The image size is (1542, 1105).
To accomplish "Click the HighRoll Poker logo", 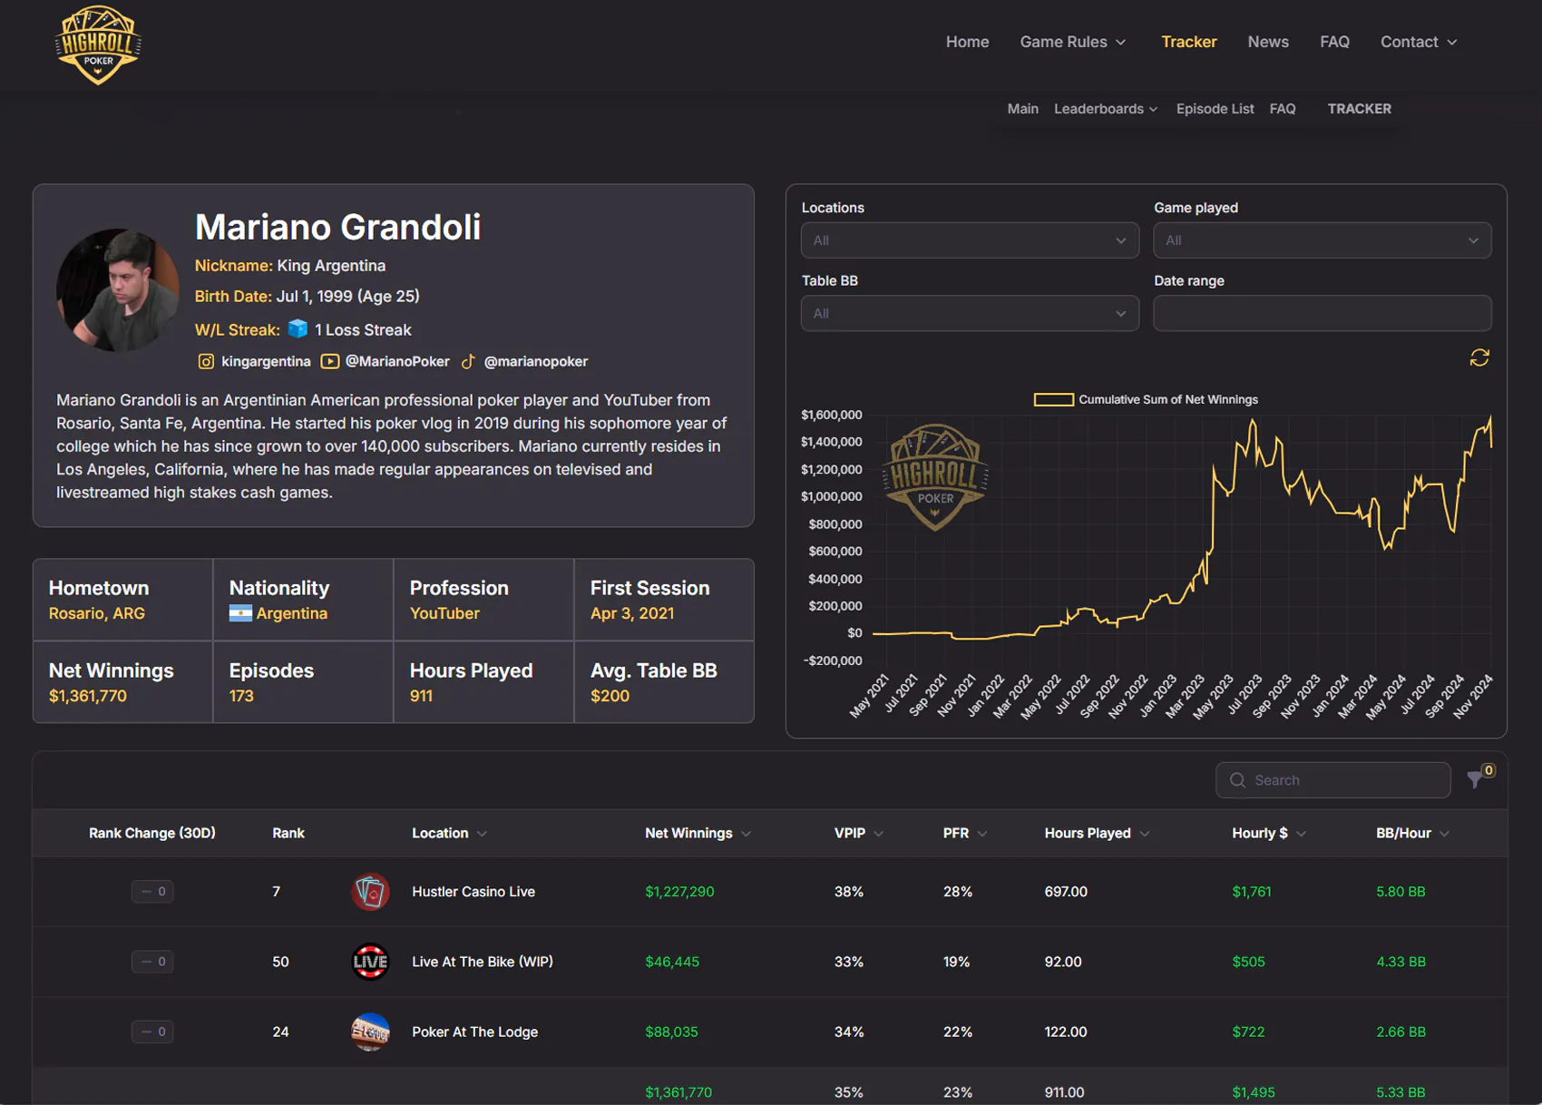I will (x=97, y=44).
